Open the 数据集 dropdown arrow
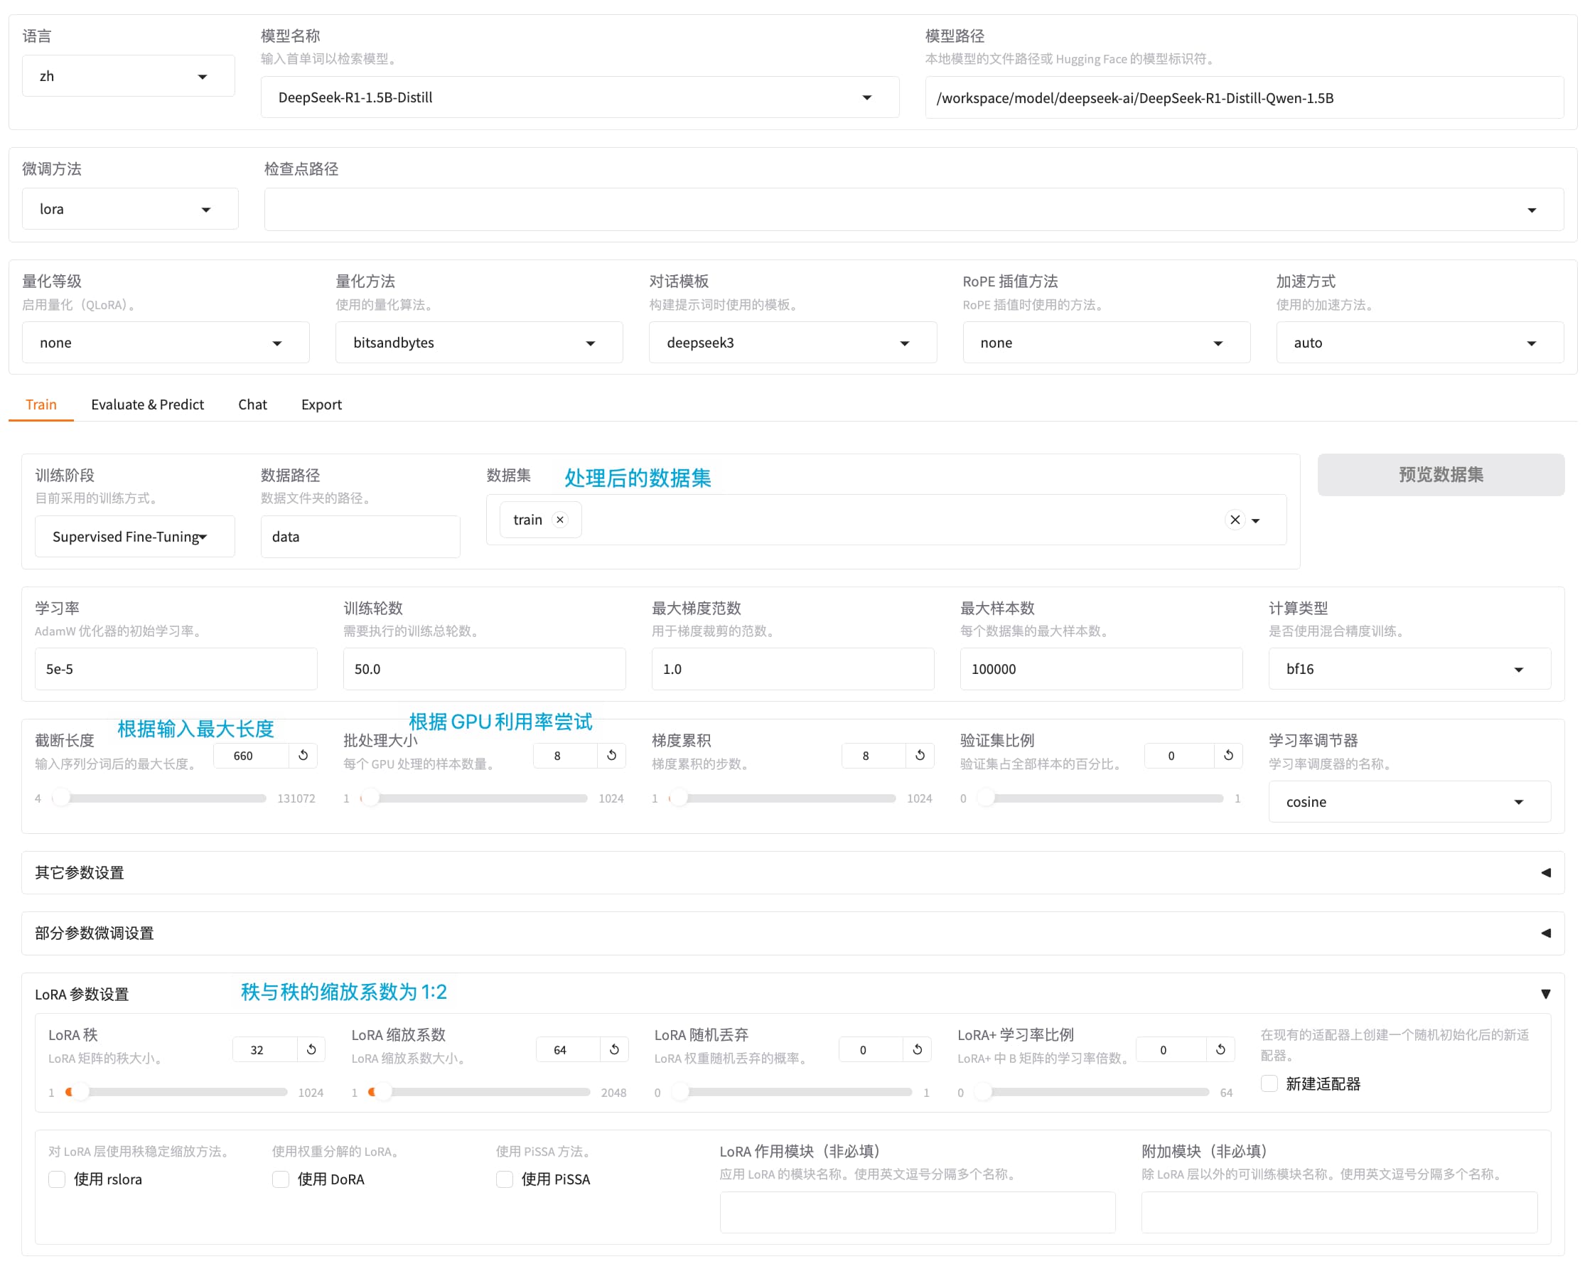This screenshot has height=1264, width=1585. (1256, 520)
